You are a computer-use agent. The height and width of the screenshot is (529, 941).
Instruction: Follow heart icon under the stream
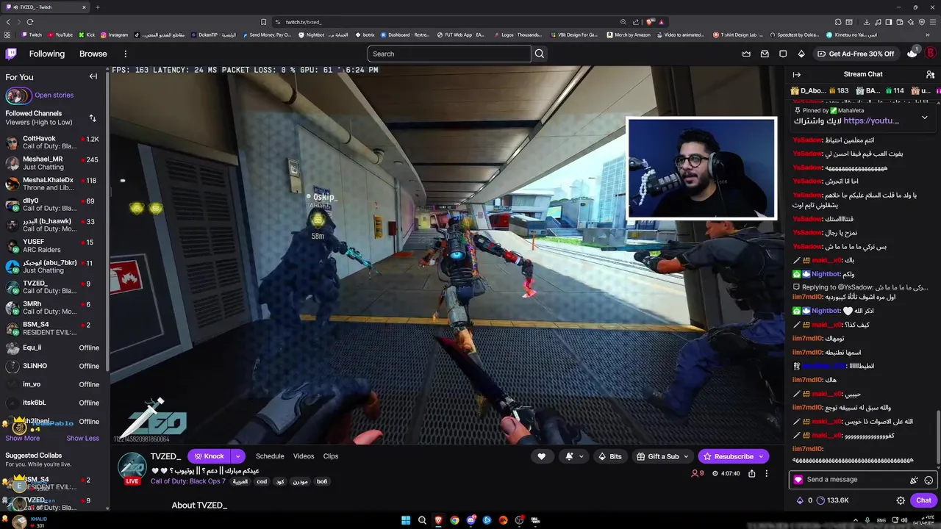(x=542, y=456)
